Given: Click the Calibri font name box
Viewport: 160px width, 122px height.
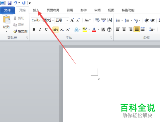Looking at the screenshot, I should tap(41, 20).
